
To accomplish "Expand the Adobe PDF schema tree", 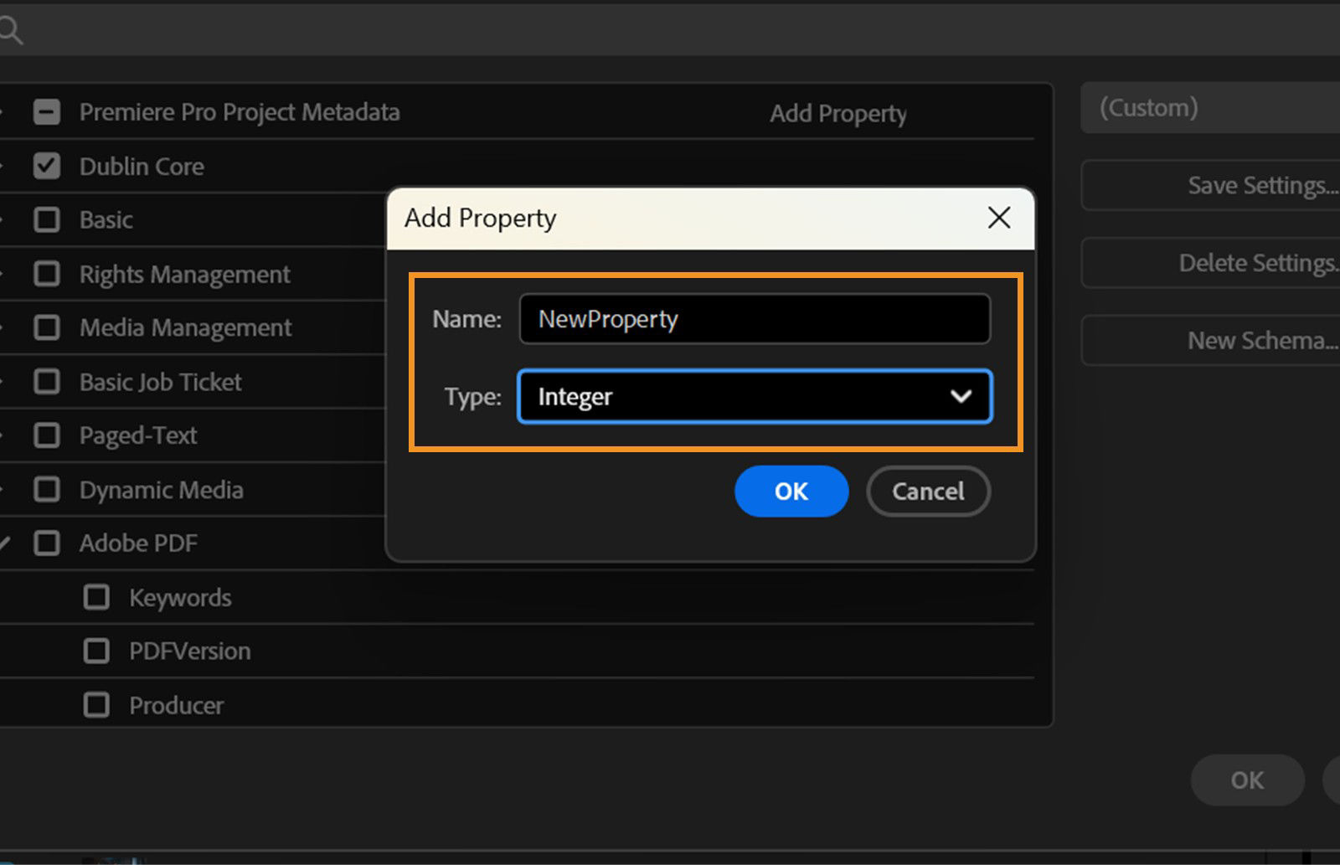I will (5, 543).
